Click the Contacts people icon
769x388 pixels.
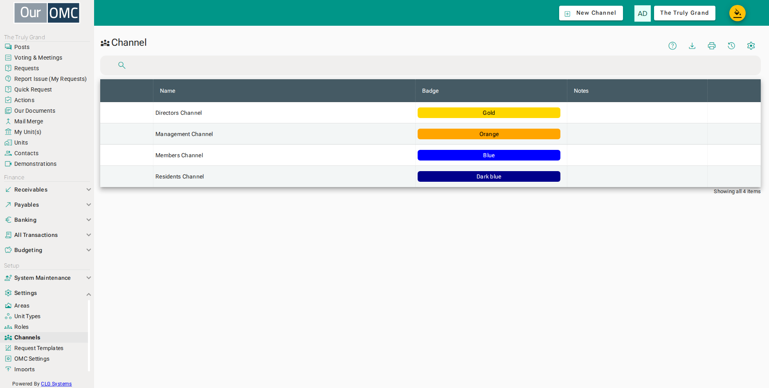point(8,153)
